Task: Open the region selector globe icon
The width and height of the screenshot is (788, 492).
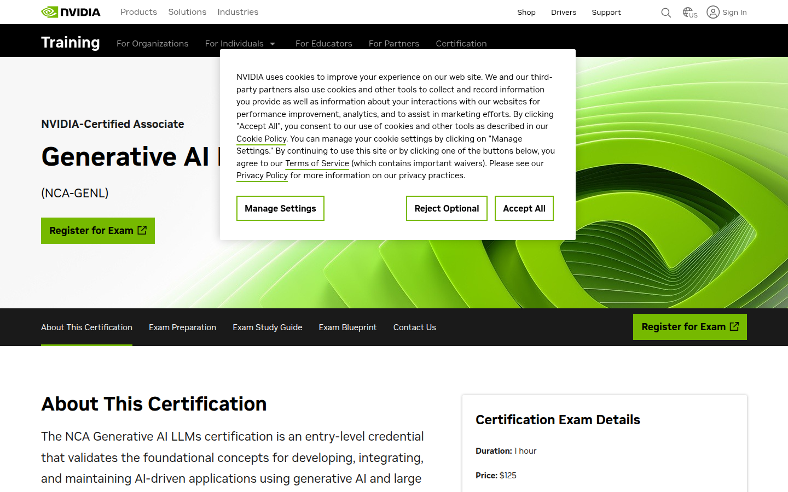Action: coord(690,12)
